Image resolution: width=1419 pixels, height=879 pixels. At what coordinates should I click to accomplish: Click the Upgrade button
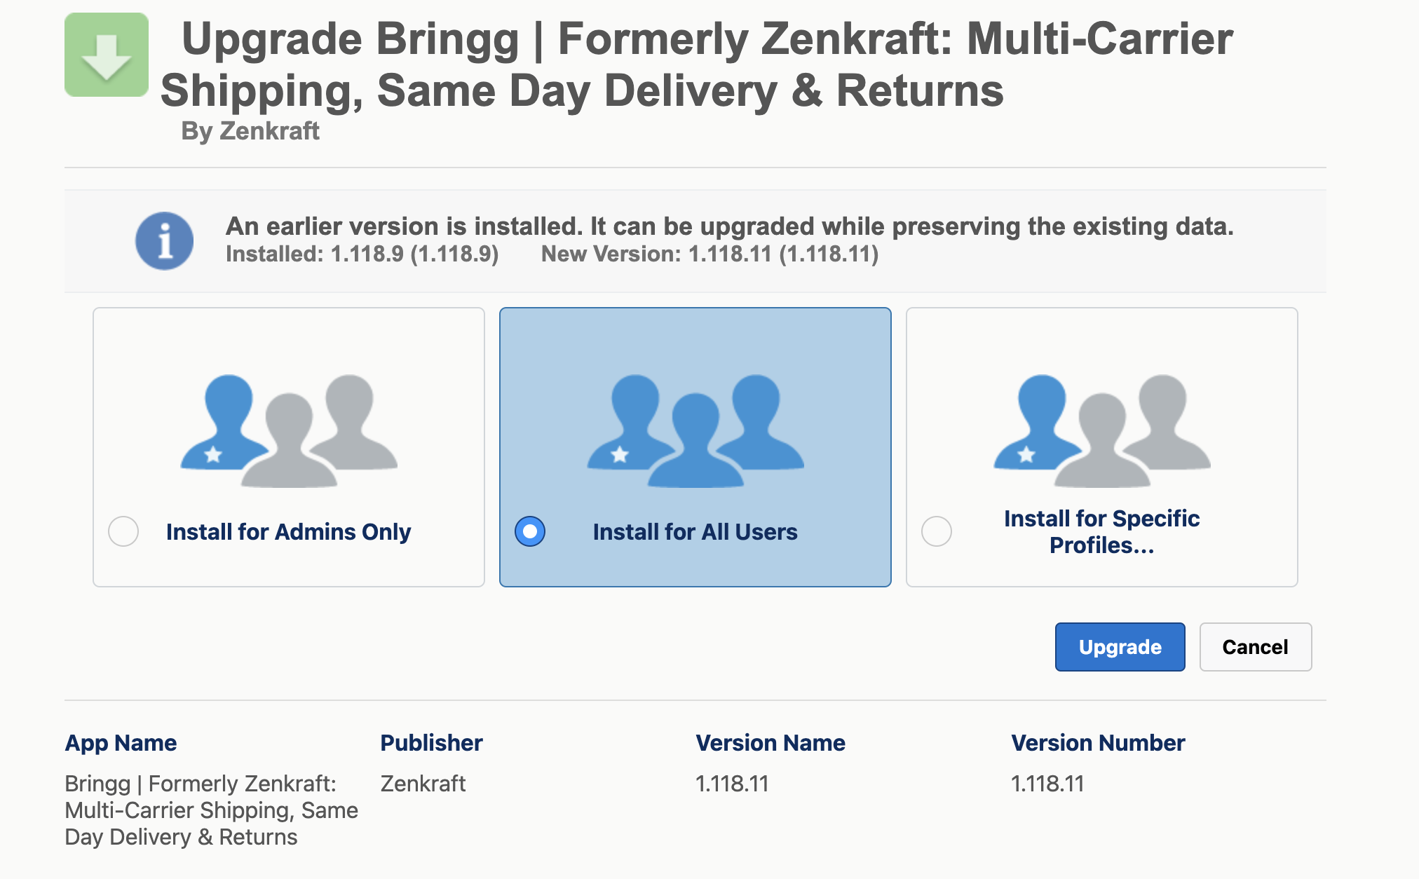tap(1120, 647)
